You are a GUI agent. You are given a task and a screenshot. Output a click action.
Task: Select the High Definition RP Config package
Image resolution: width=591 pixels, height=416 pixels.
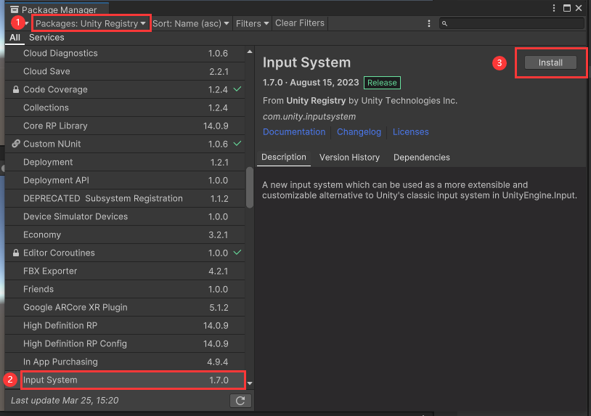pyautogui.click(x=125, y=343)
